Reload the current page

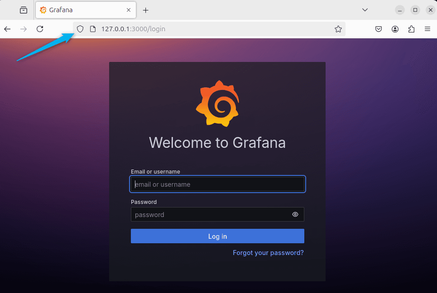[40, 28]
